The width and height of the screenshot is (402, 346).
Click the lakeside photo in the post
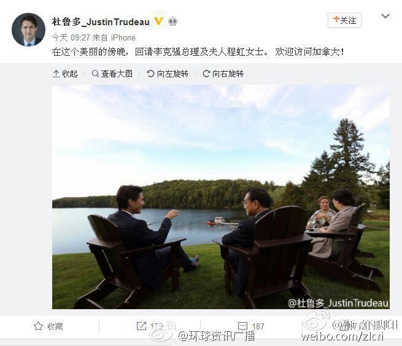click(221, 197)
